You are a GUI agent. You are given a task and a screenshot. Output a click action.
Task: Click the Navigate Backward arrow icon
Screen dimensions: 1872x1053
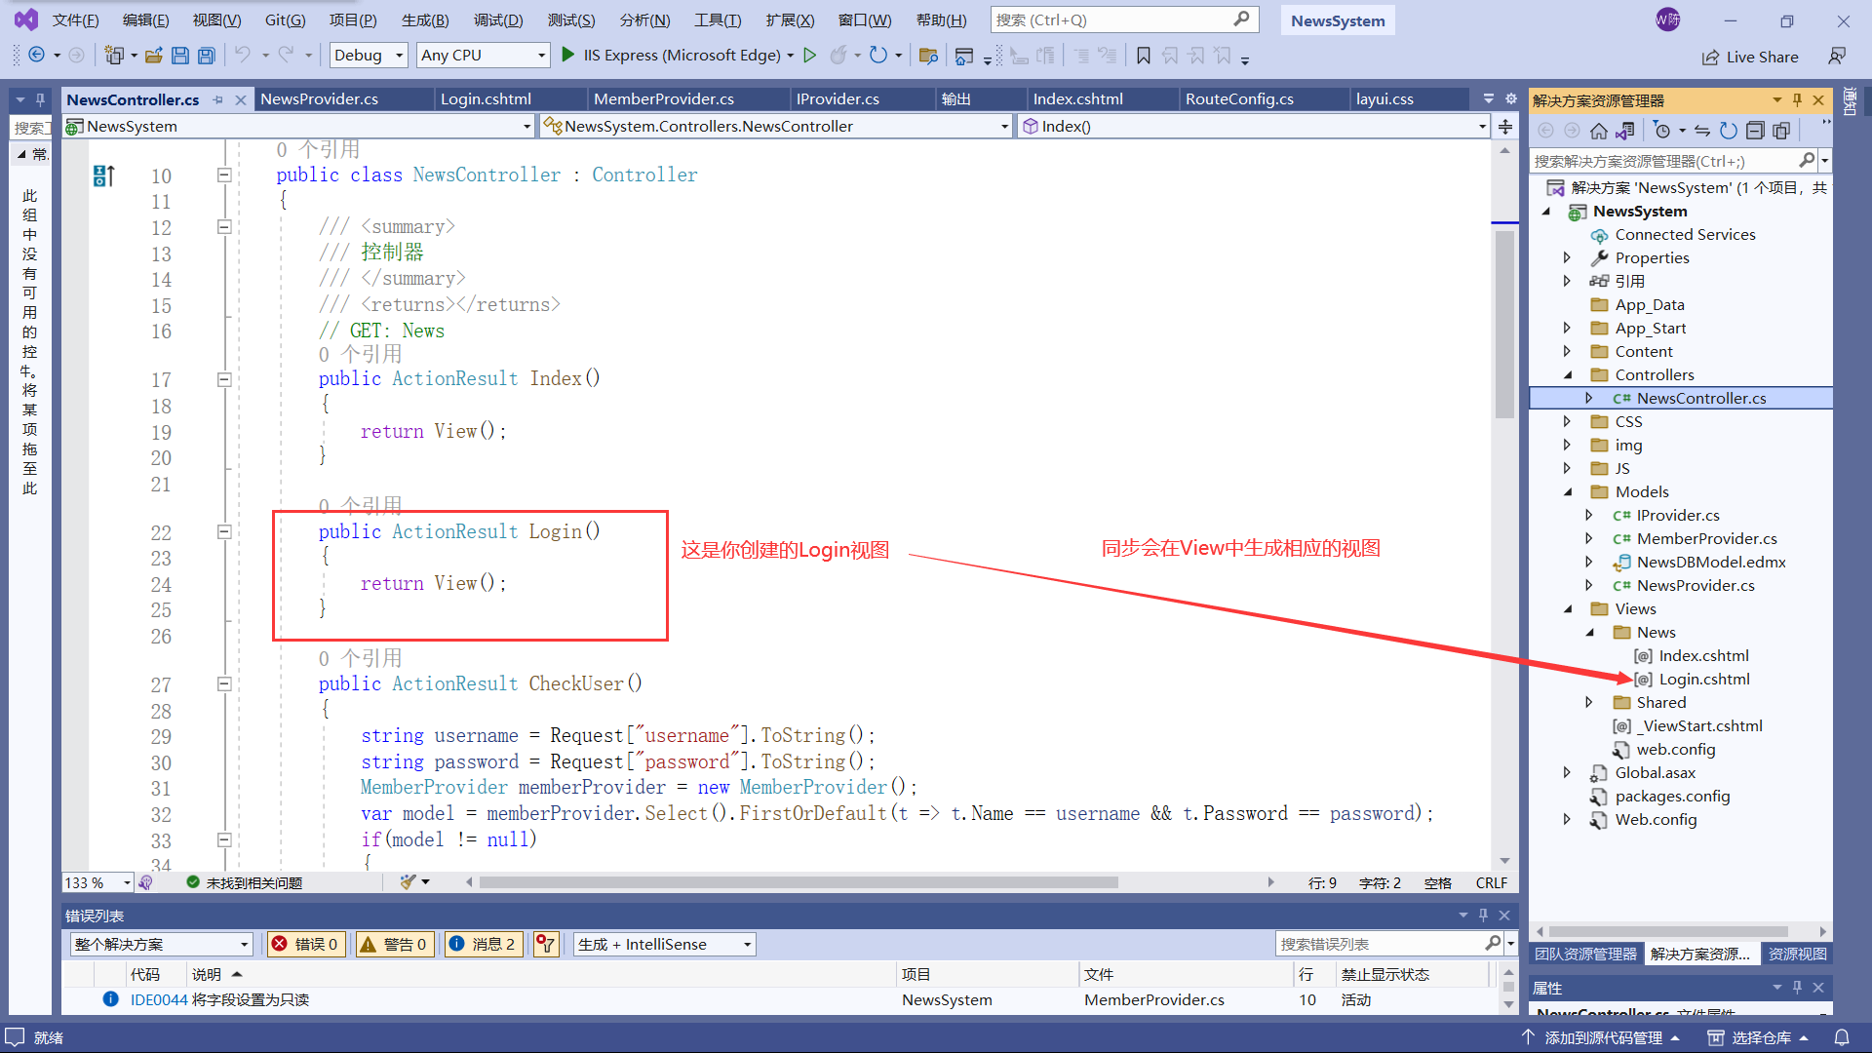pyautogui.click(x=36, y=56)
